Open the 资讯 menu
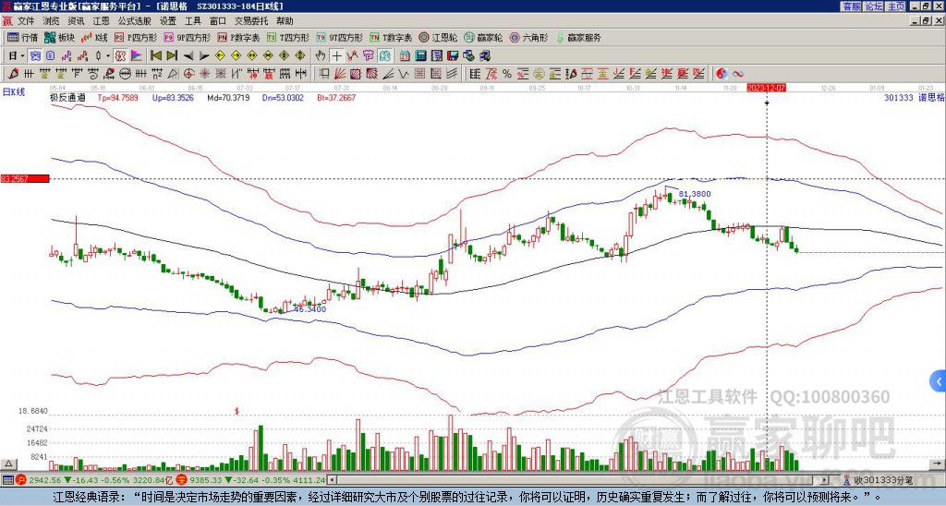The width and height of the screenshot is (946, 506). click(x=76, y=21)
